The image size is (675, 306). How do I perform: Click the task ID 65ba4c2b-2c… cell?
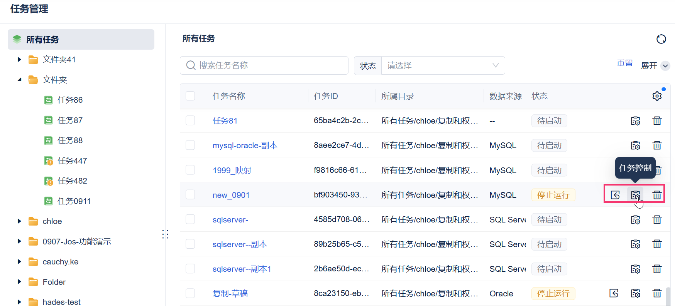(x=341, y=120)
